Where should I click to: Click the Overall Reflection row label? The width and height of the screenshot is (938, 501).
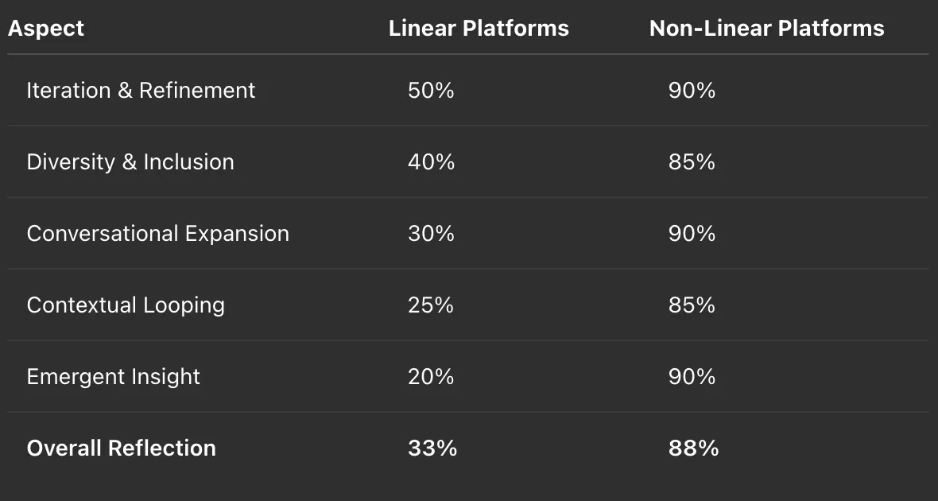121,449
